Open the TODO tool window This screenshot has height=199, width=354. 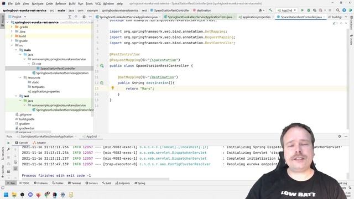[x=24, y=183]
